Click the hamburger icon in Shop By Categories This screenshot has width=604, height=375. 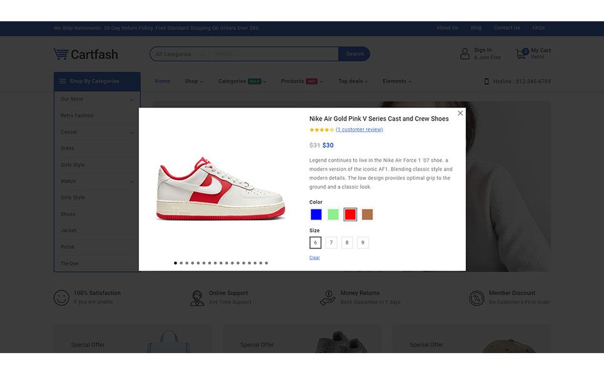[x=63, y=81]
